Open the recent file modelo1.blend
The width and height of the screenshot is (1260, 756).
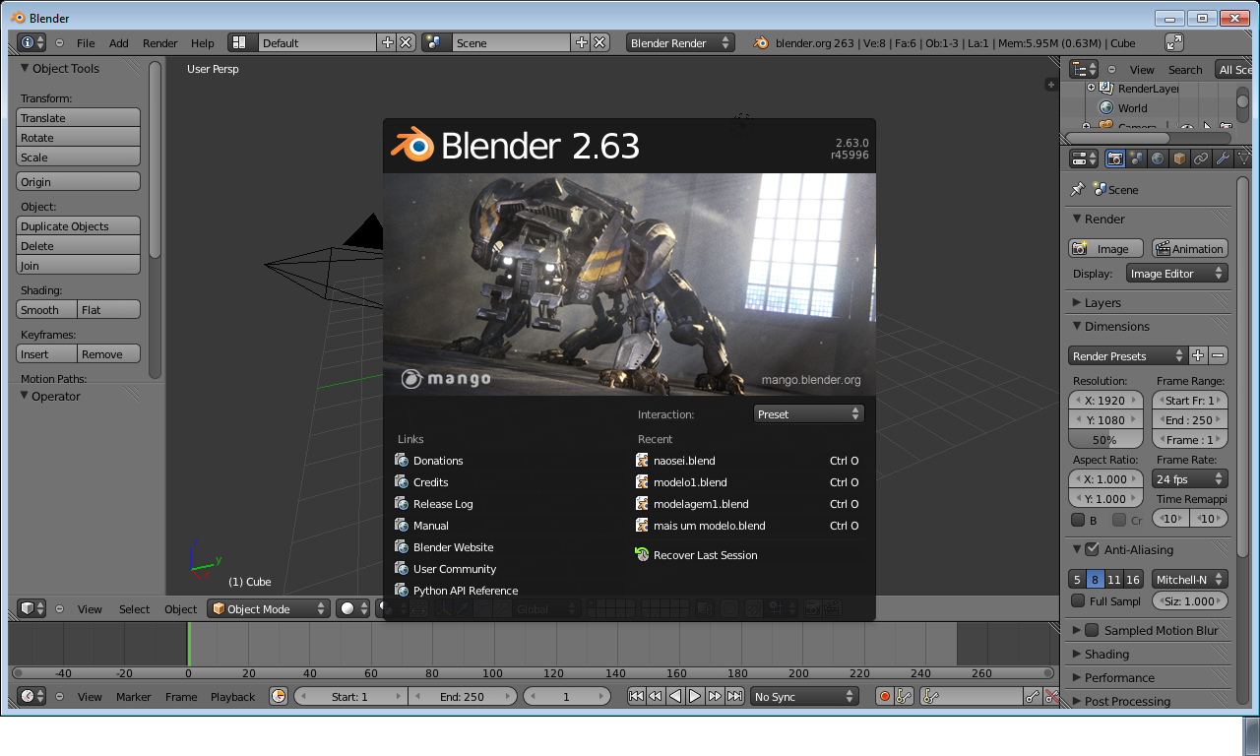(690, 482)
